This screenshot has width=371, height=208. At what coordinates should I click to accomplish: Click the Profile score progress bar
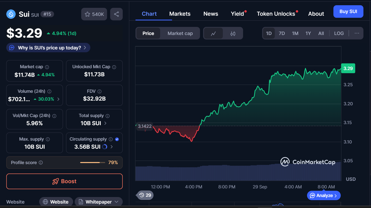(x=93, y=163)
